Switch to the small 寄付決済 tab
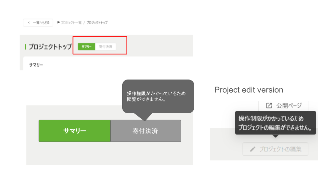The image size is (325, 182). tap(106, 47)
